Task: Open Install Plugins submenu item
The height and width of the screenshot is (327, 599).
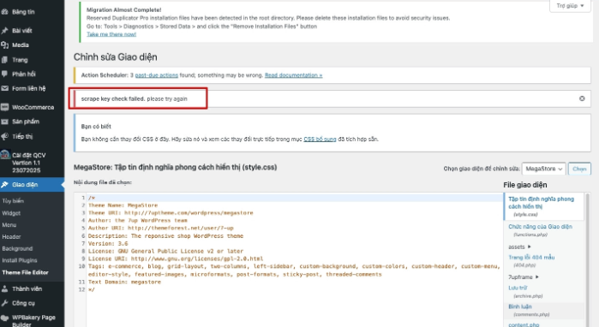Action: pyautogui.click(x=20, y=260)
